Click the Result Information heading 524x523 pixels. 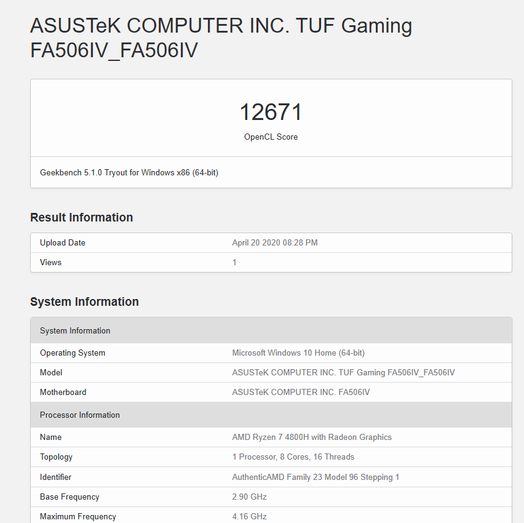click(x=82, y=217)
